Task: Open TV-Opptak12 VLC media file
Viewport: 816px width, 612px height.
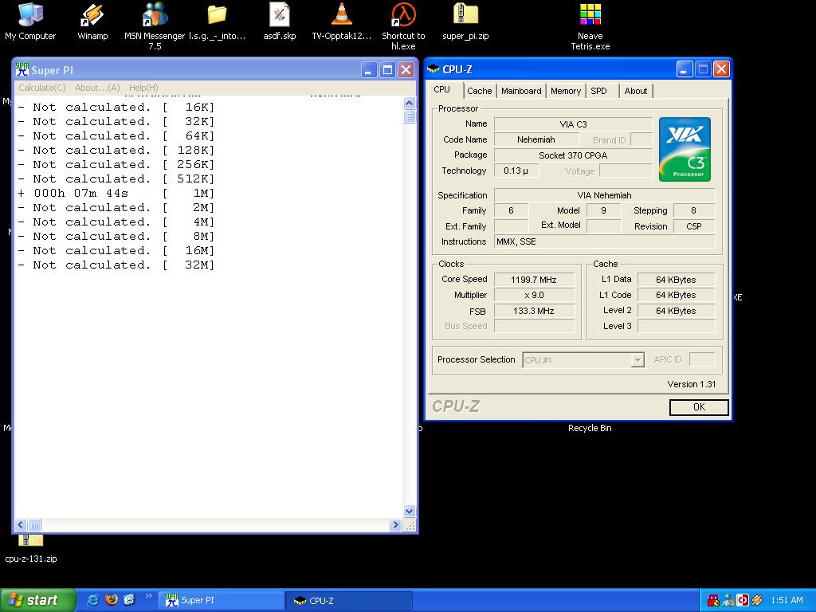Action: coord(342,22)
